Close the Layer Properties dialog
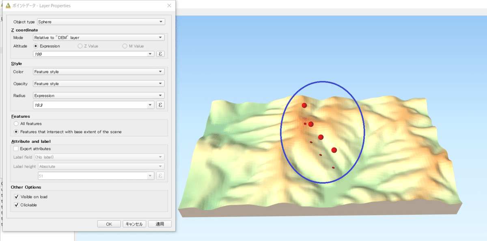The image size is (487, 241). (x=169, y=6)
